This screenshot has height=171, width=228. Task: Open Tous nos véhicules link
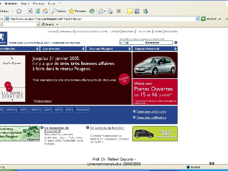(151, 111)
